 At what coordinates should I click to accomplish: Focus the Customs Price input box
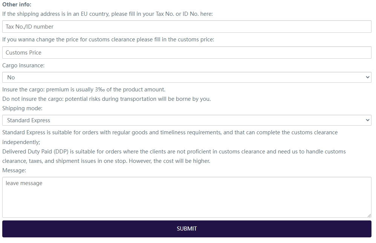click(x=186, y=53)
